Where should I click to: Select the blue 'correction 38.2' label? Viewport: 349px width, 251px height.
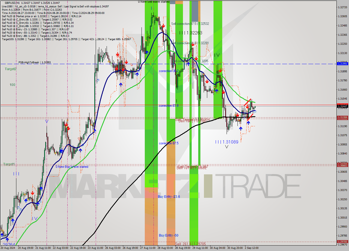(x=169, y=71)
